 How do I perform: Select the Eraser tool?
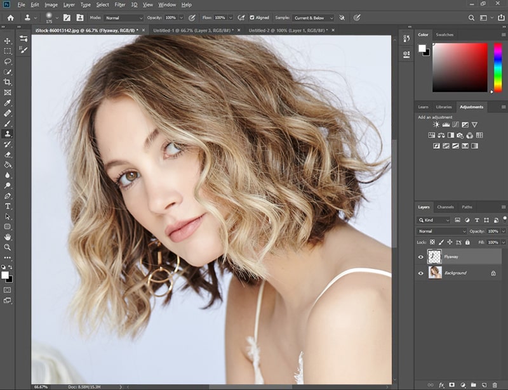click(x=7, y=154)
